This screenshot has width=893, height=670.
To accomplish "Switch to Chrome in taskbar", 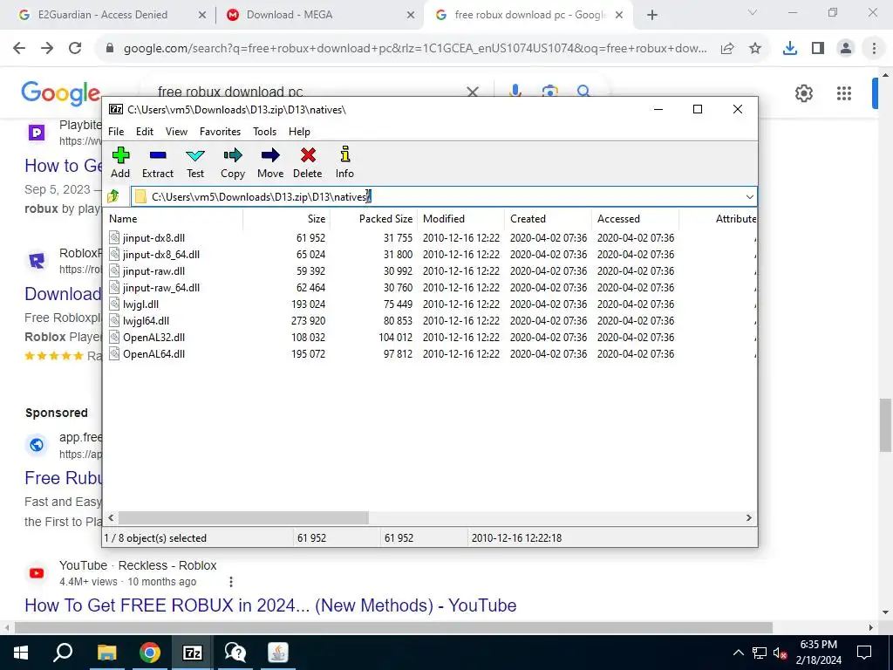I will pos(149,653).
